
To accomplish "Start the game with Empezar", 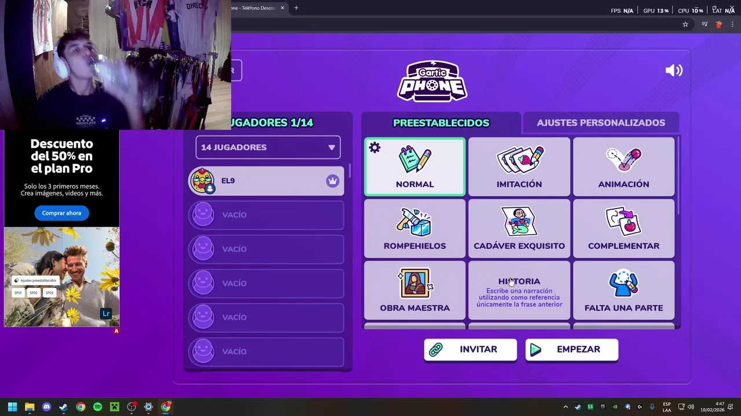I will pyautogui.click(x=571, y=350).
